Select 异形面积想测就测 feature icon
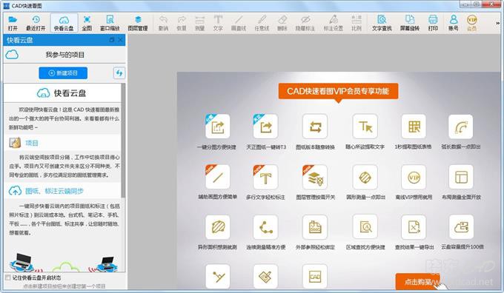 pos(218,227)
